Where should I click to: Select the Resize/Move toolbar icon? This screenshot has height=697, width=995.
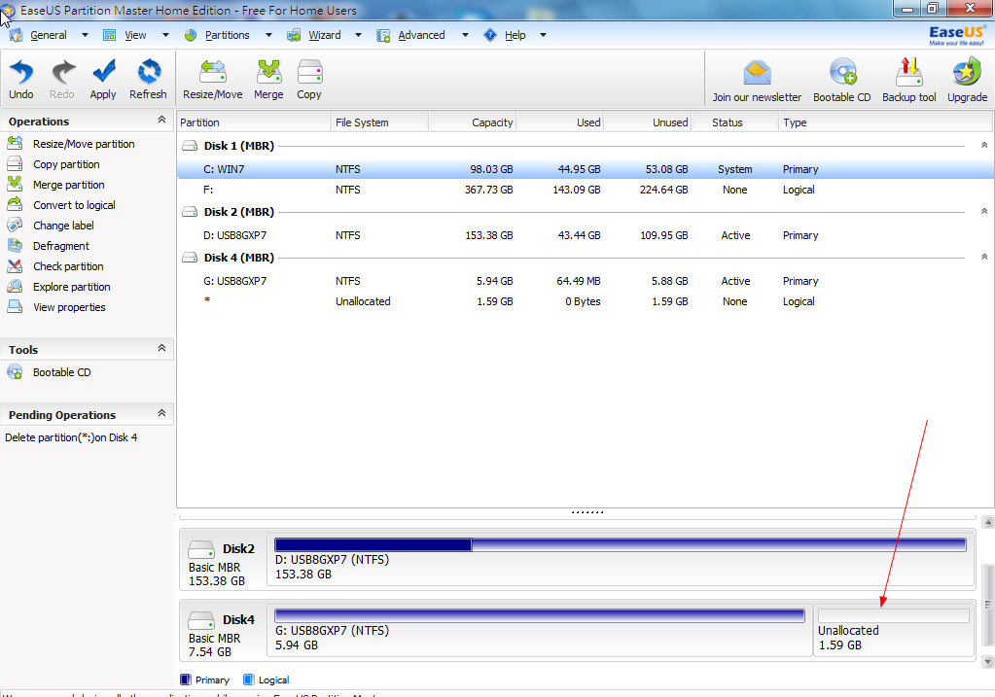point(213,72)
